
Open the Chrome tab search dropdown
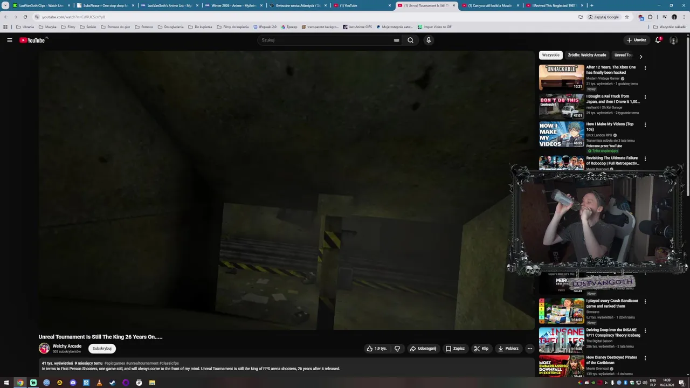coord(5,5)
